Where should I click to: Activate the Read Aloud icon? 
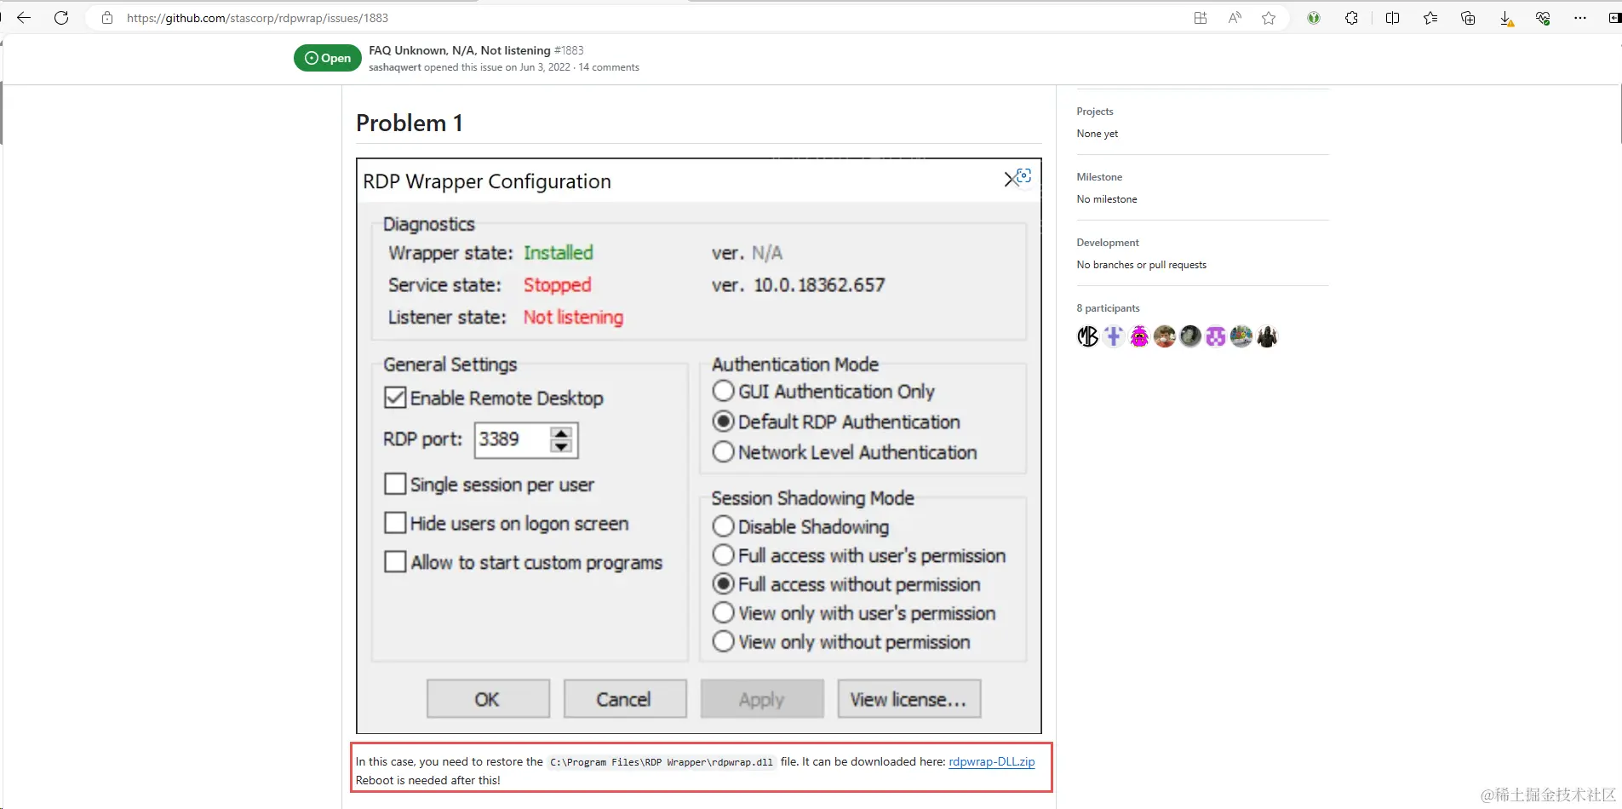(x=1235, y=18)
